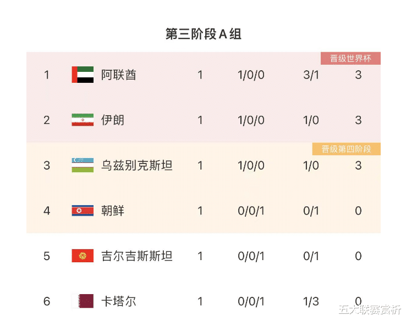Viewport: 406px width, 321px height.
Task: Open team 朝鲜
Action: pyautogui.click(x=113, y=211)
